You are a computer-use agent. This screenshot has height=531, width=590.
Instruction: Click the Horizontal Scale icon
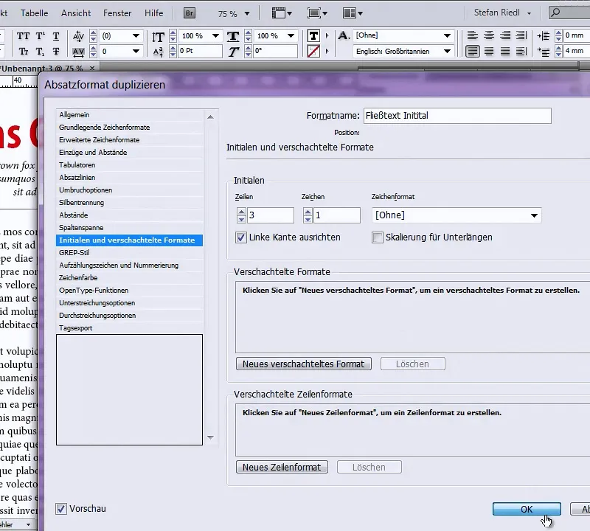233,36
